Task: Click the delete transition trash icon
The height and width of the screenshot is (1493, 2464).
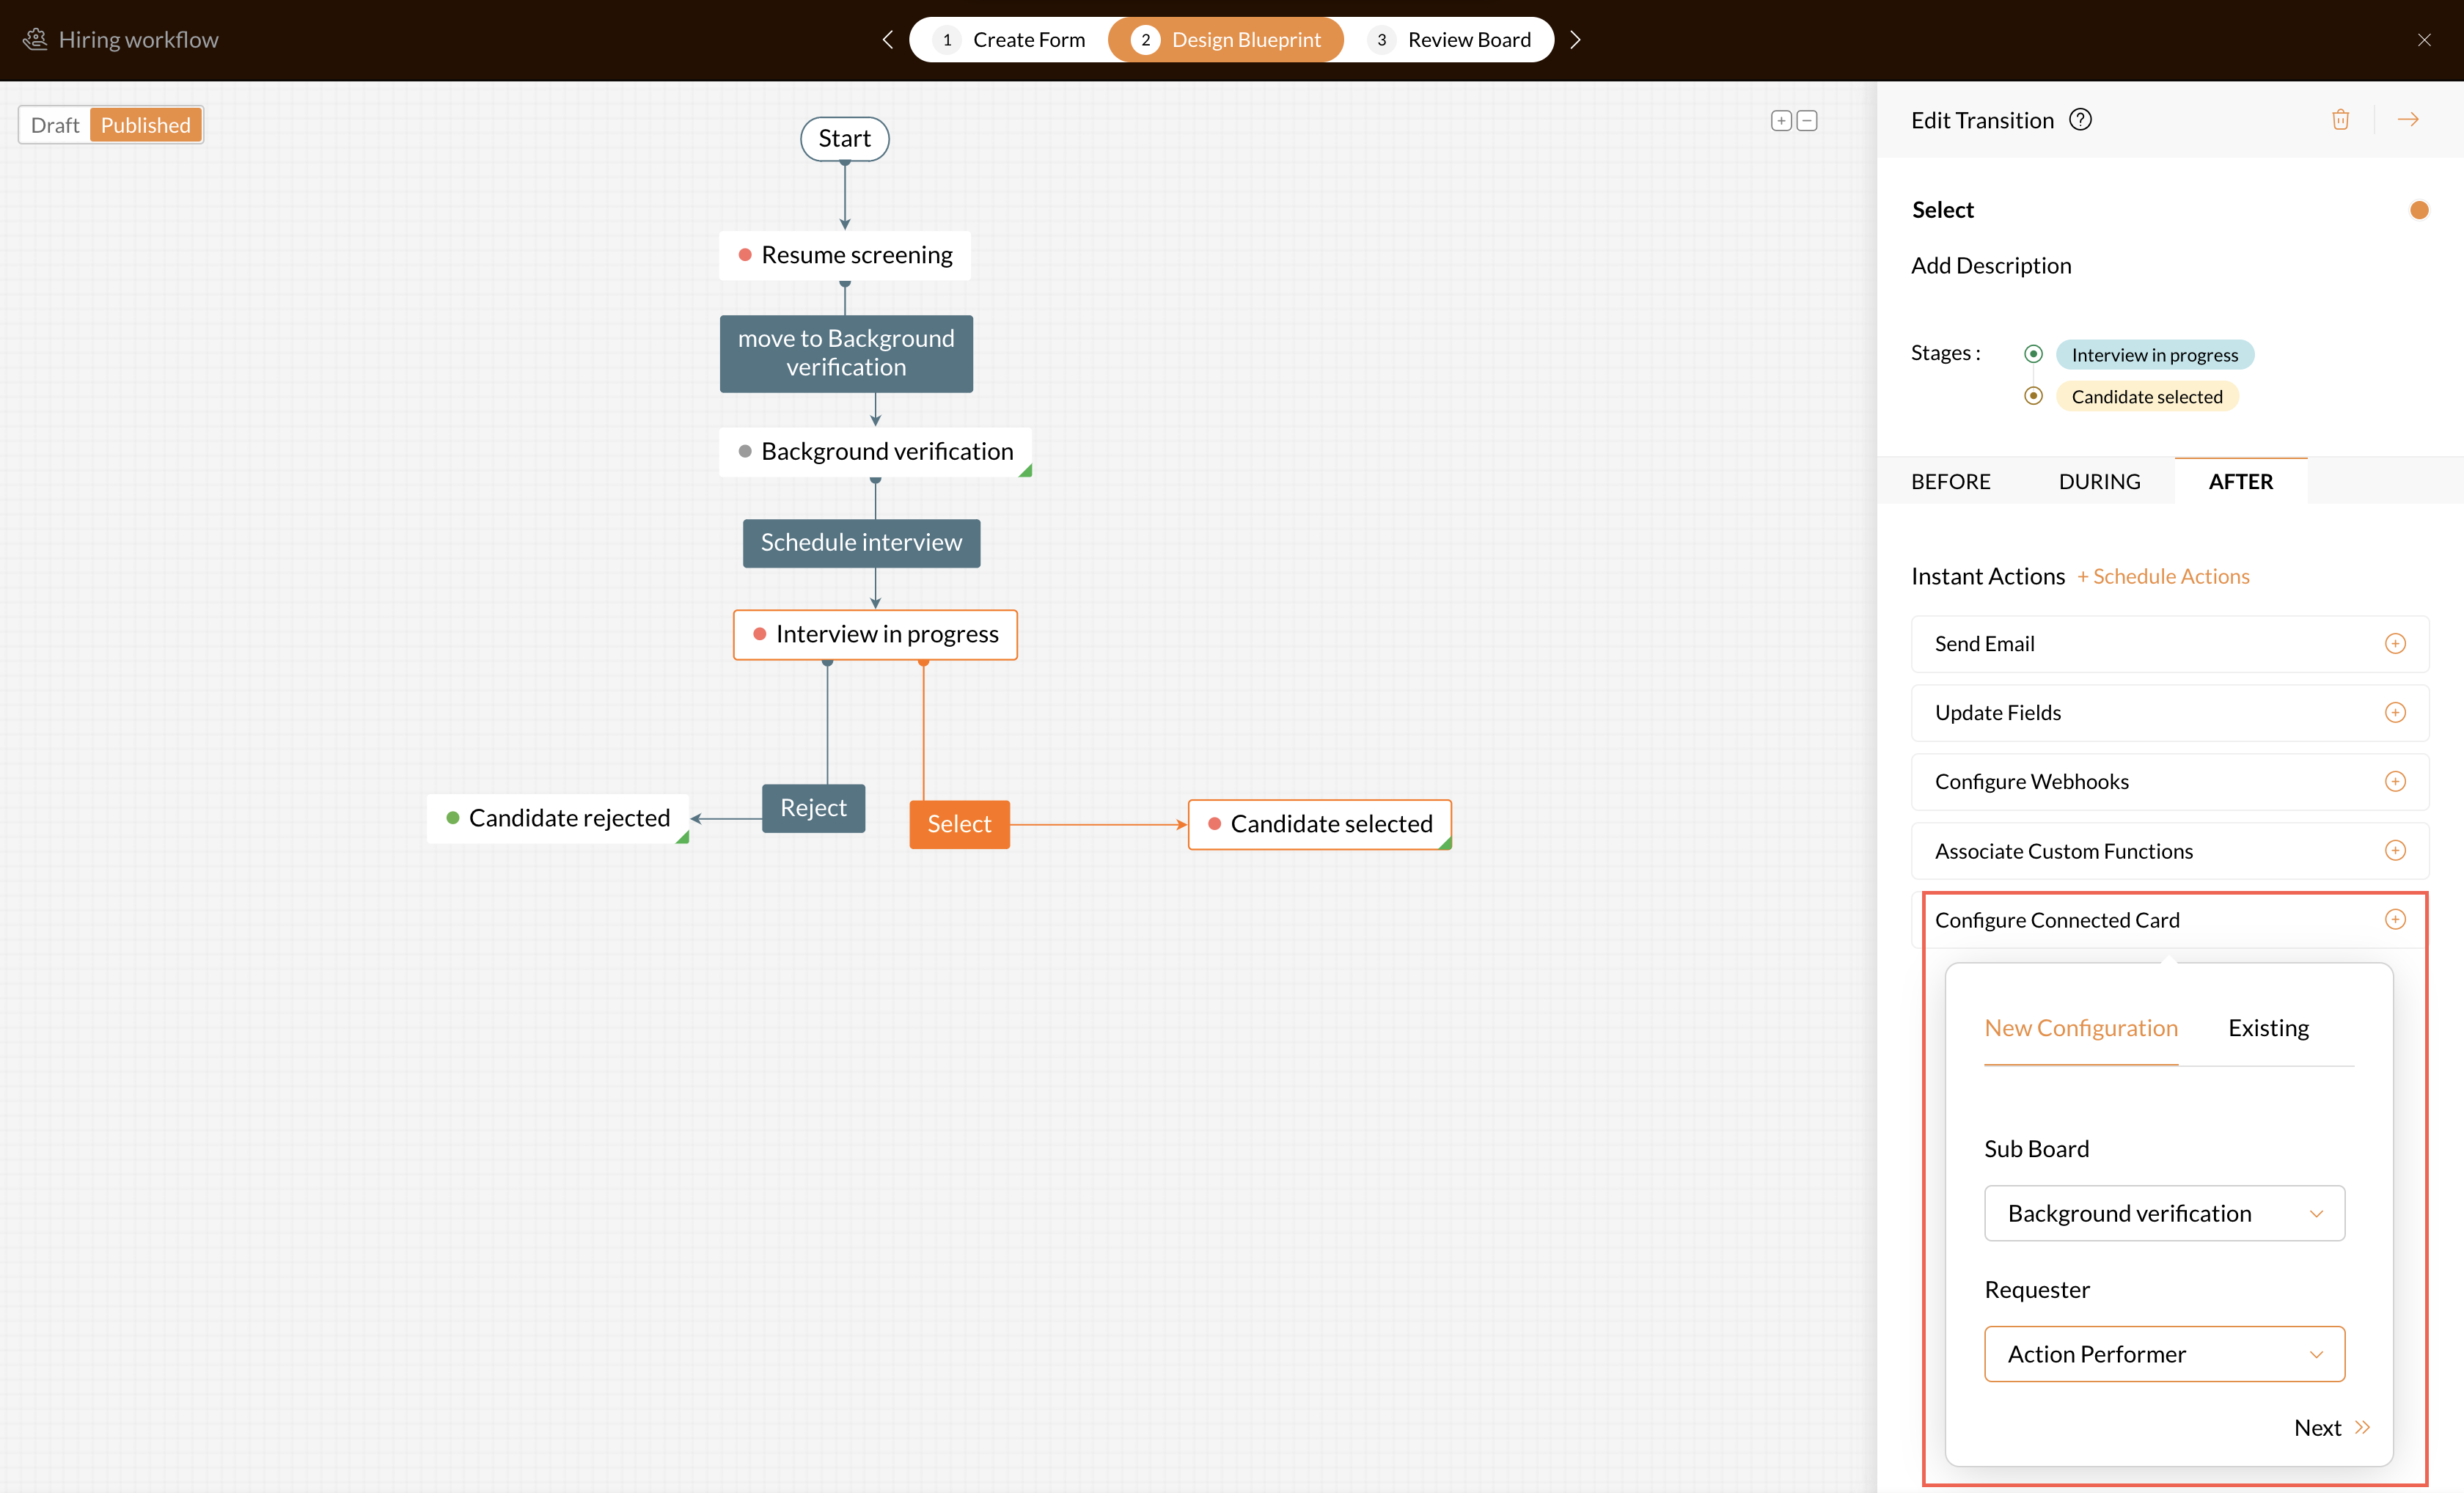Action: (2340, 120)
